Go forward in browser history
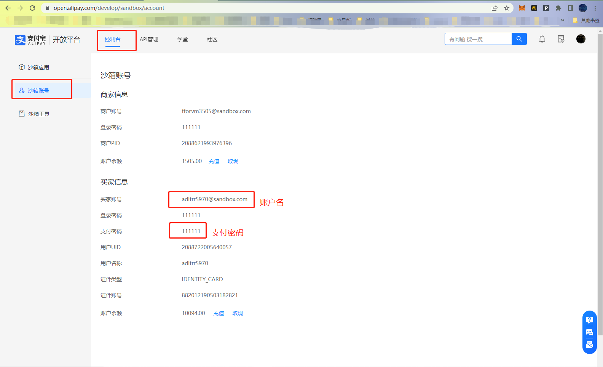Image resolution: width=603 pixels, height=367 pixels. (x=20, y=8)
